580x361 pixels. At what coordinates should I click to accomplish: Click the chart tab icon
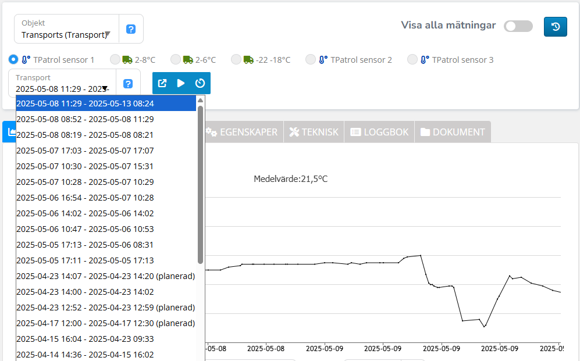point(10,132)
